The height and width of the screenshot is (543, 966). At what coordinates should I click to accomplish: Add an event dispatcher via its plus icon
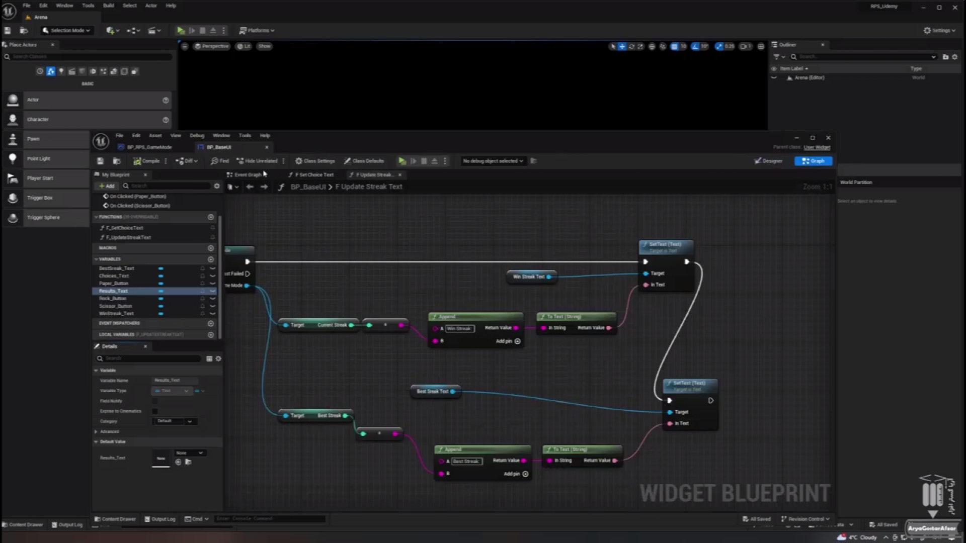[x=211, y=324]
